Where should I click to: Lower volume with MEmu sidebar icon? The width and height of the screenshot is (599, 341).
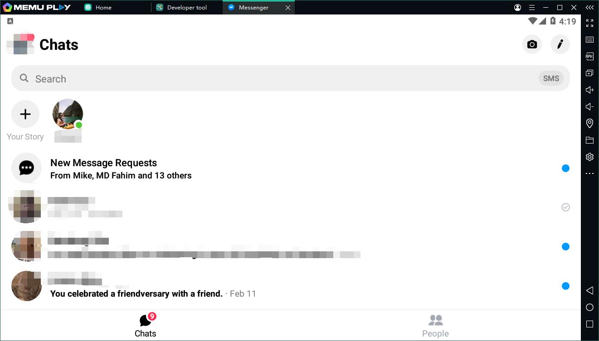click(x=589, y=106)
